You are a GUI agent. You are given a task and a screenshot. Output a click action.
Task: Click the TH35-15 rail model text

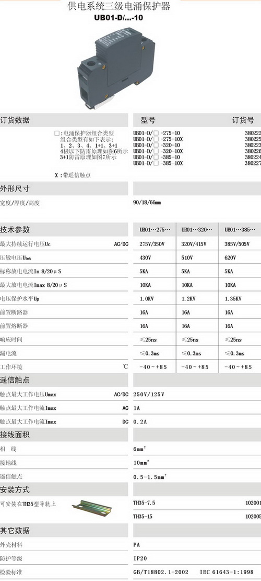point(143,517)
